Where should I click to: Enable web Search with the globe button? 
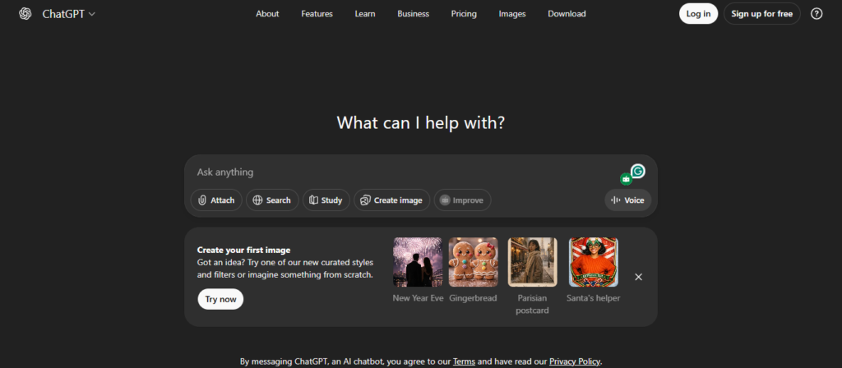(x=272, y=200)
